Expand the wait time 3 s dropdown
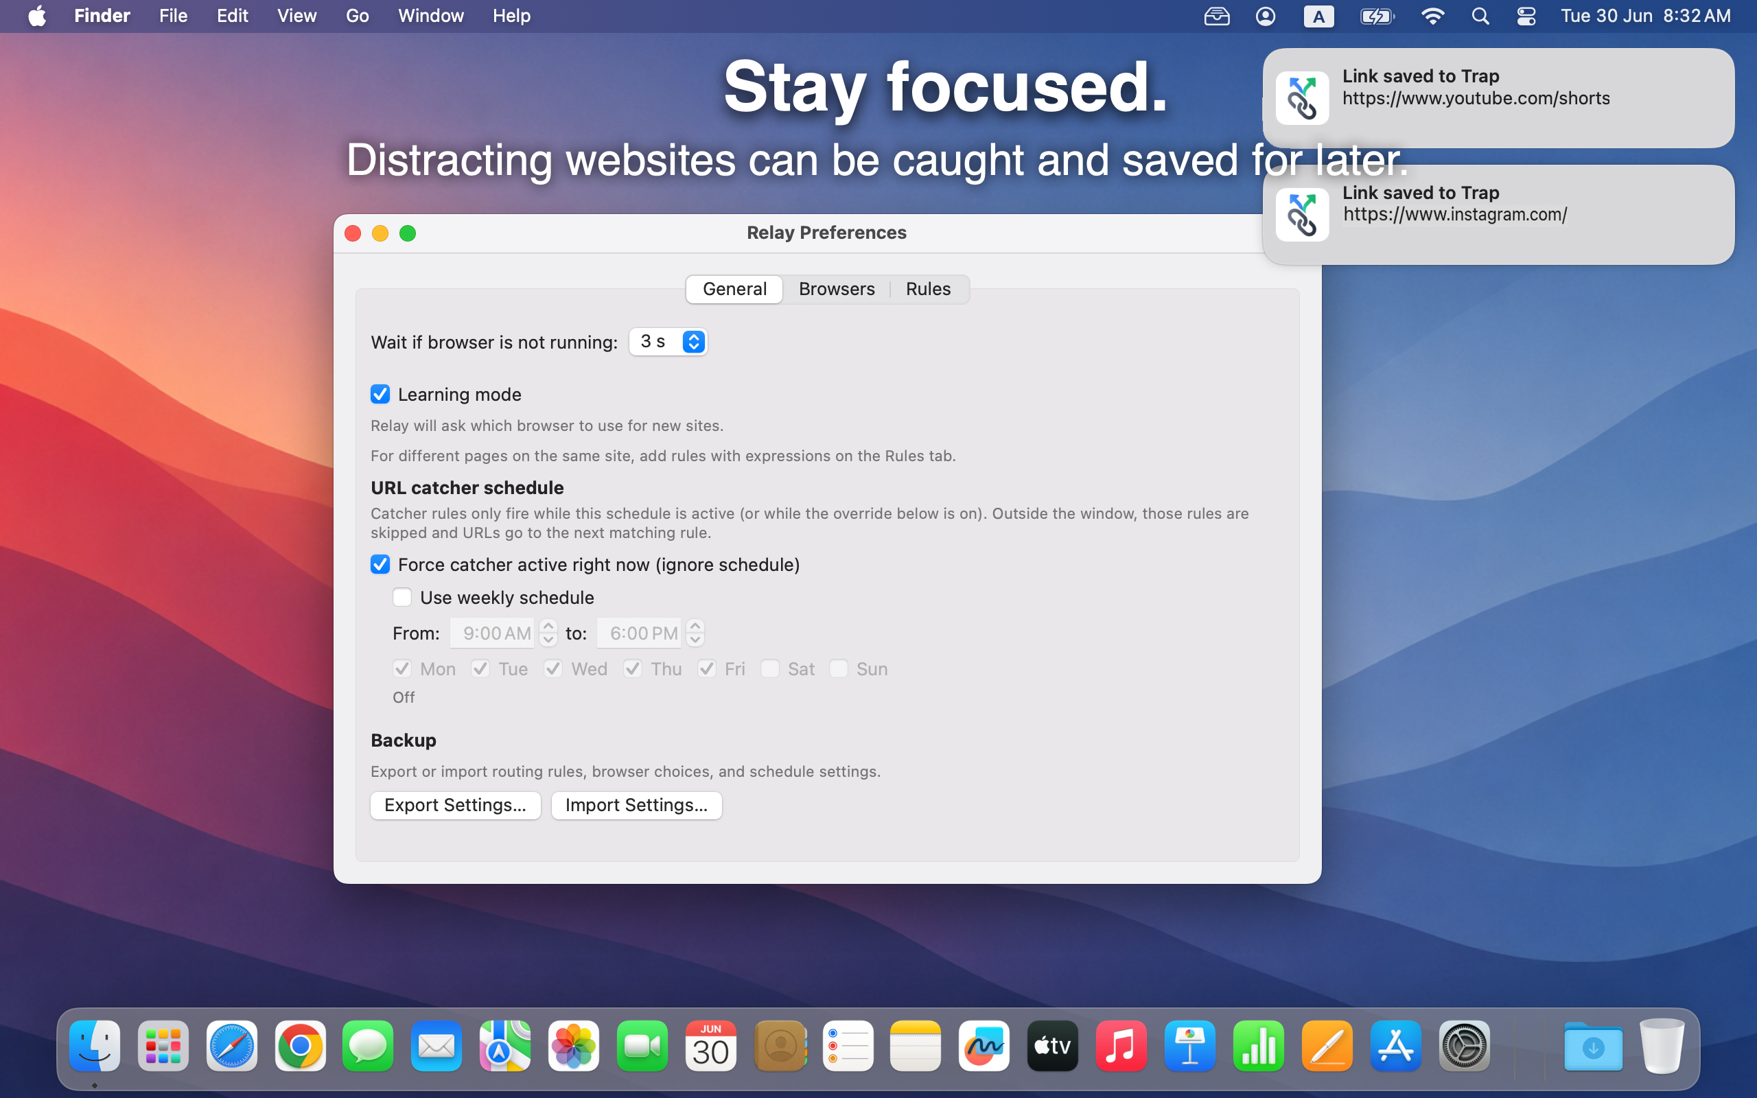1757x1098 pixels. [668, 341]
